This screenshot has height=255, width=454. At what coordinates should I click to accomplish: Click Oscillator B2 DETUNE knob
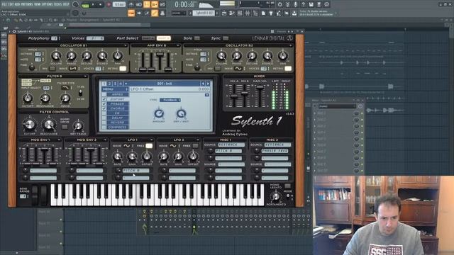pyautogui.click(x=252, y=55)
